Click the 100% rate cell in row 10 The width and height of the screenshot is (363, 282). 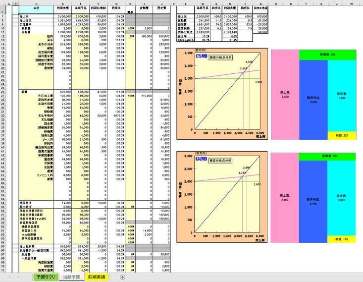pyautogui.click(x=130, y=28)
